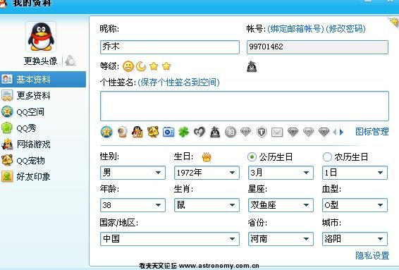Click 修改密码 link
This screenshot has height=270, width=399.
click(345, 29)
